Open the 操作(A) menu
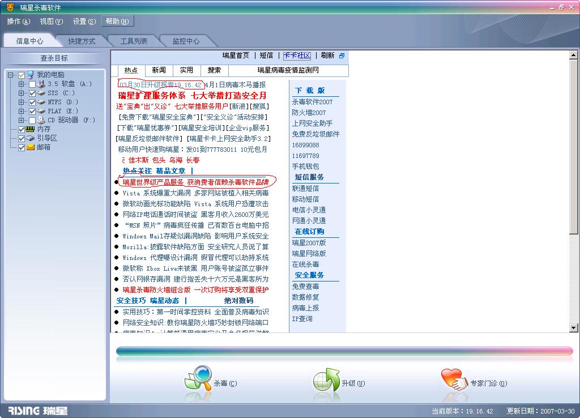This screenshot has height=418, width=580. pos(19,22)
